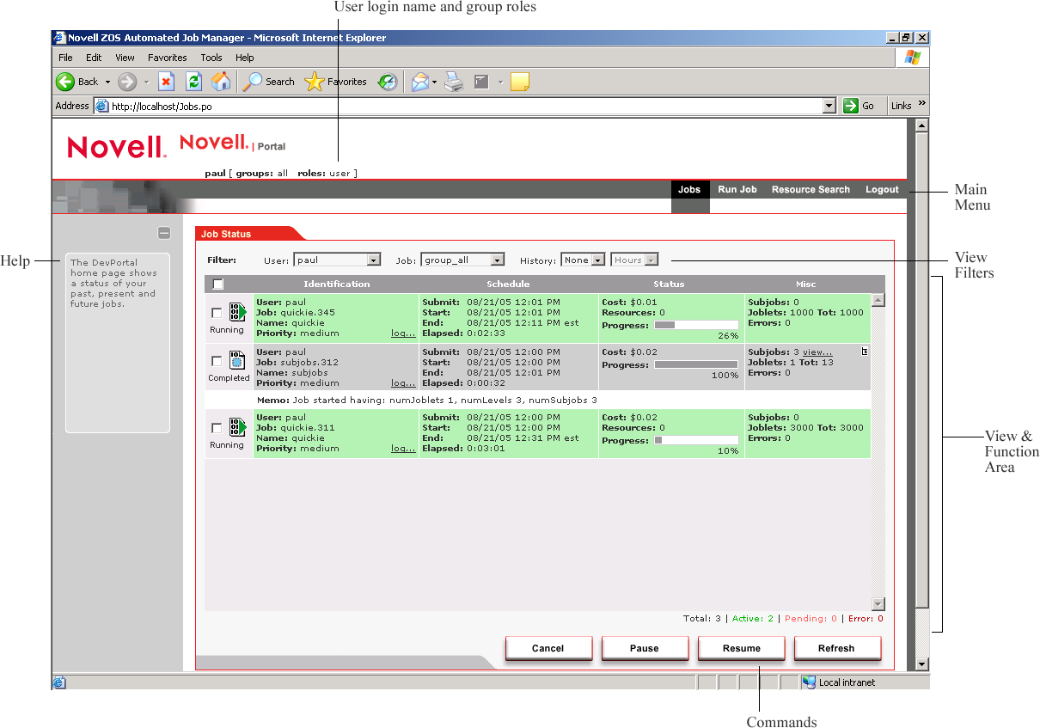1040x728 pixels.
Task: Click the Resume command button
Action: [x=741, y=648]
